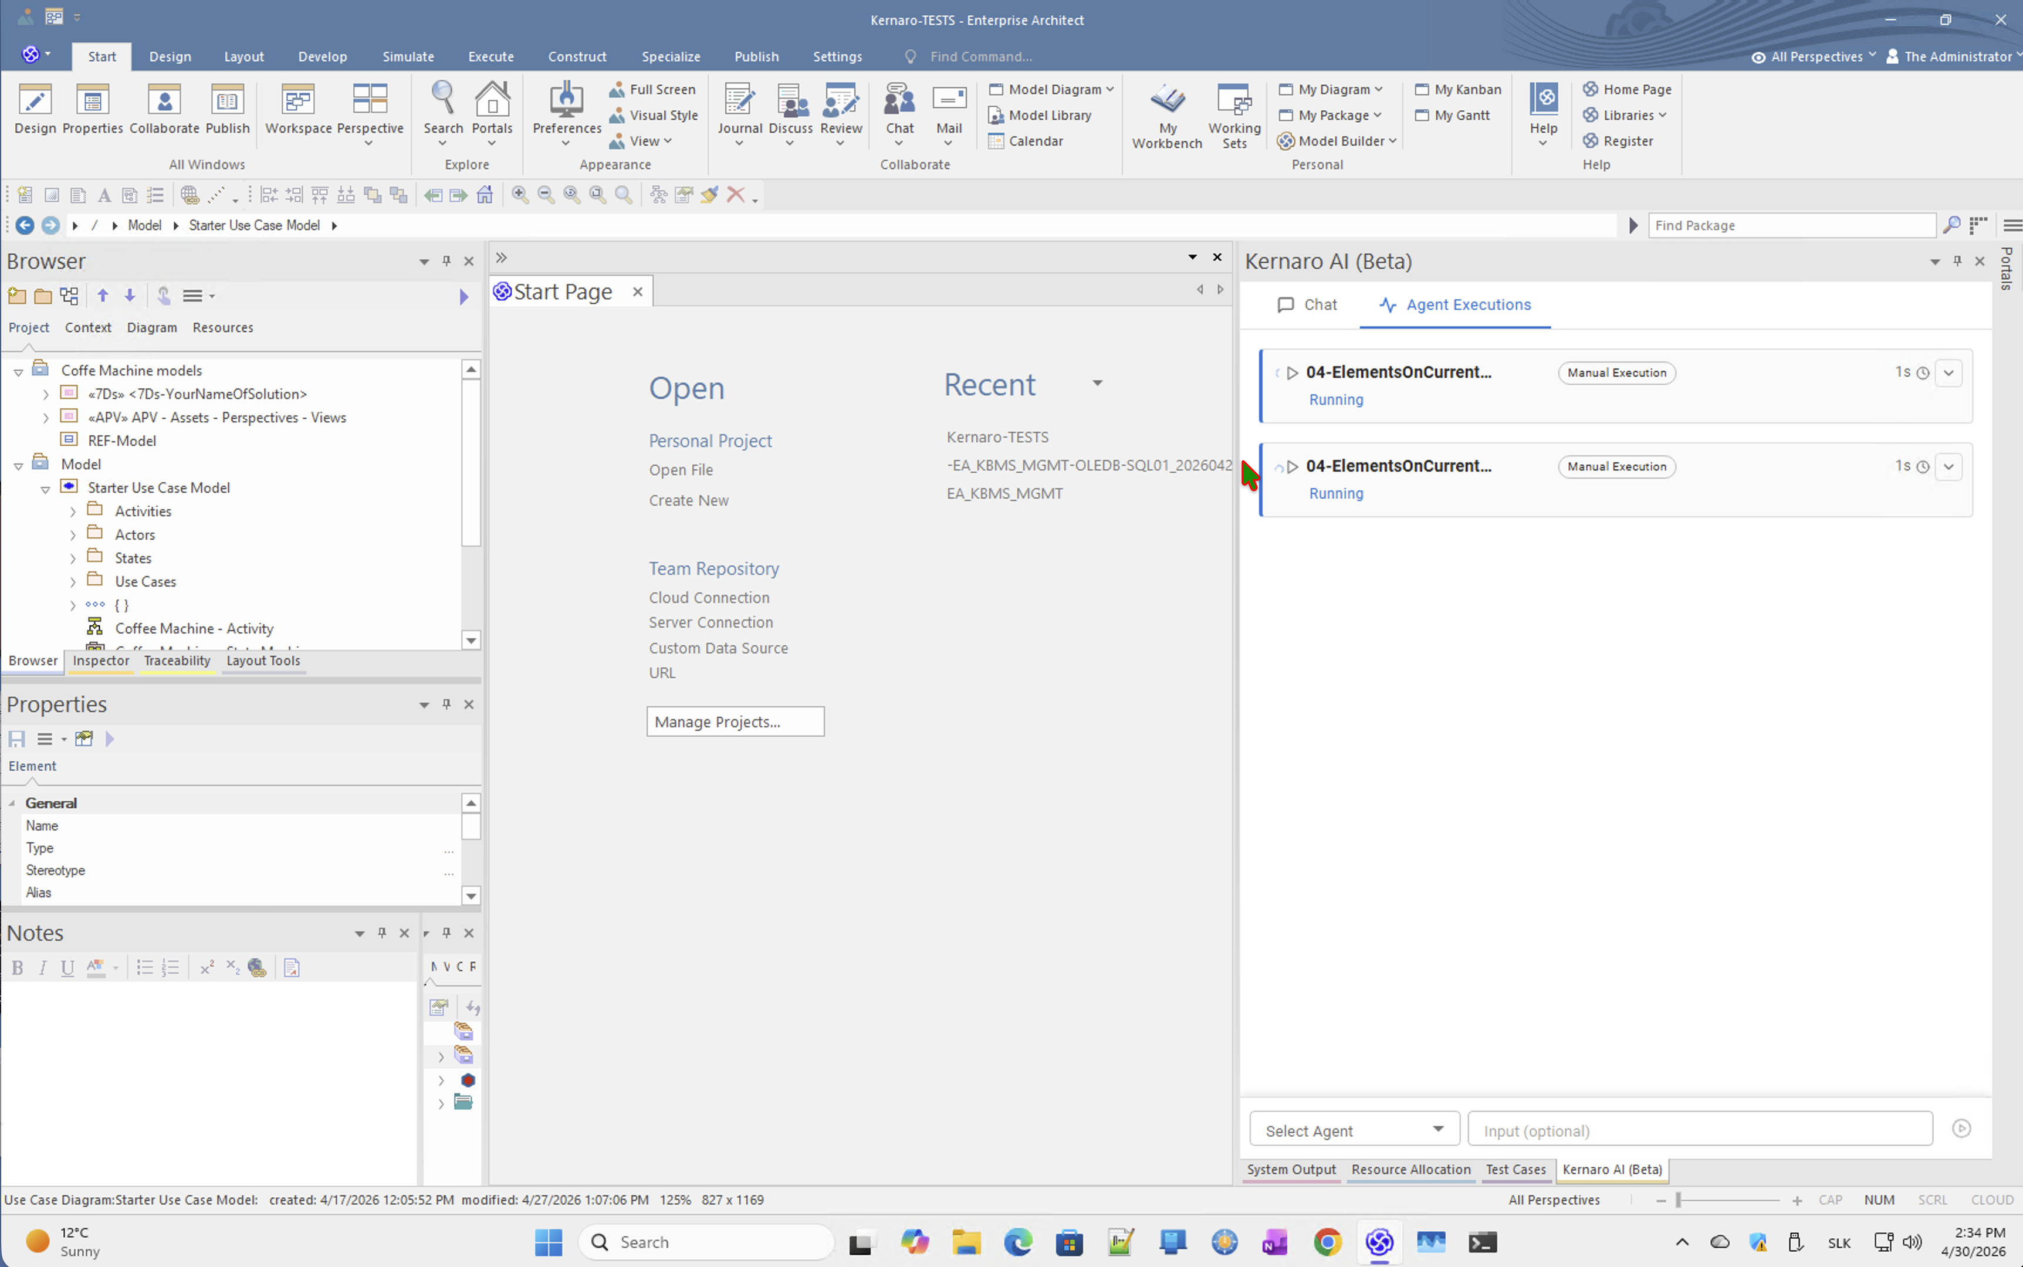Click the run agent play button
Screen dimensions: 2023x1267
coord(1961,1129)
